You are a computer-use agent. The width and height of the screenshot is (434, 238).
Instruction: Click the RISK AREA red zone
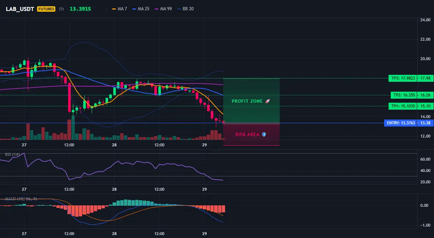point(251,134)
